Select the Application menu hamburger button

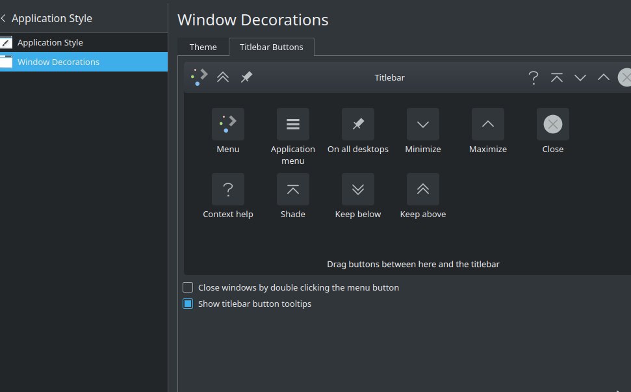pyautogui.click(x=293, y=124)
